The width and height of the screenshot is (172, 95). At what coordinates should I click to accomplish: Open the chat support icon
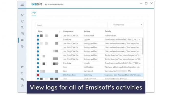point(22,79)
